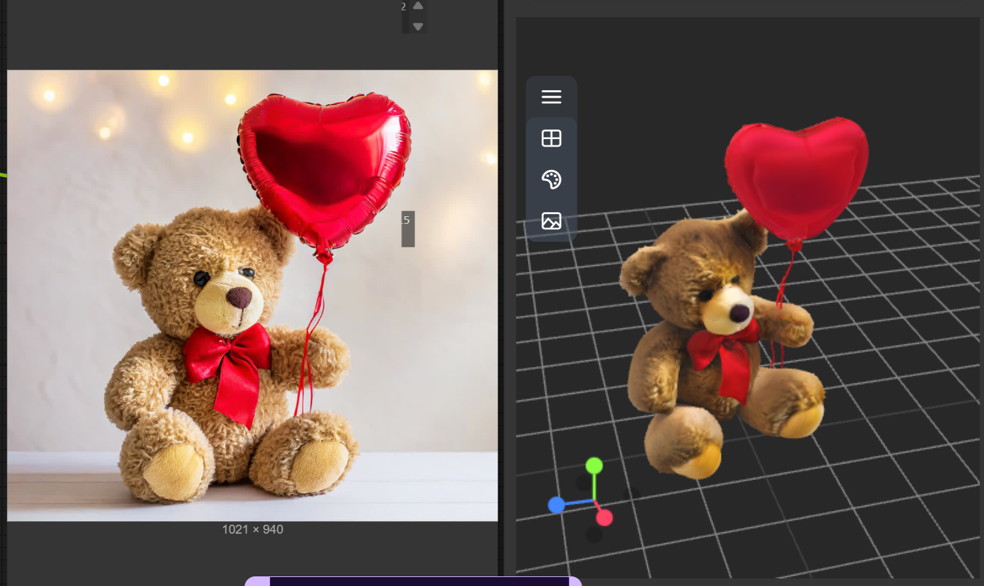Click the small grey widget overlapping the image

408,229
